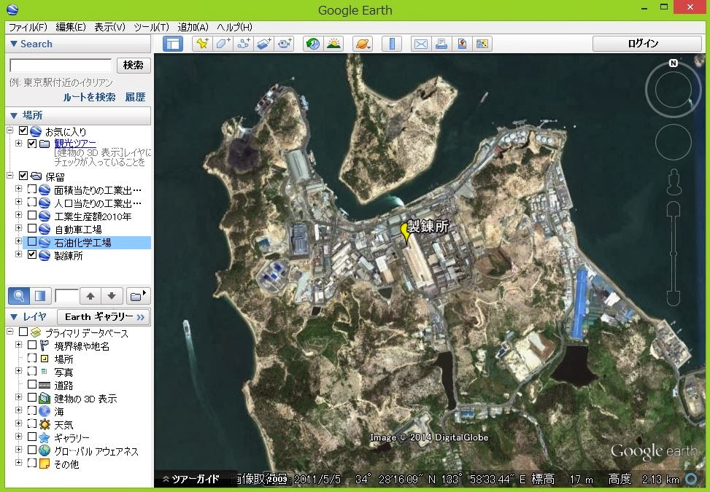Viewport: 710px width, 492px height.
Task: Uncheck the お気に入り checkbox
Action: click(23, 131)
